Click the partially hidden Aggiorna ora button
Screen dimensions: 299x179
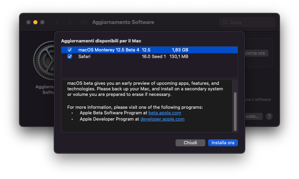tap(257, 53)
